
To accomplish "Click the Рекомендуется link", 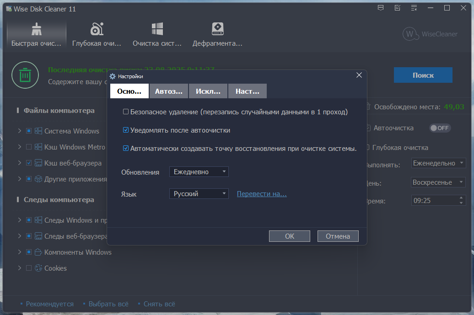I will point(49,304).
